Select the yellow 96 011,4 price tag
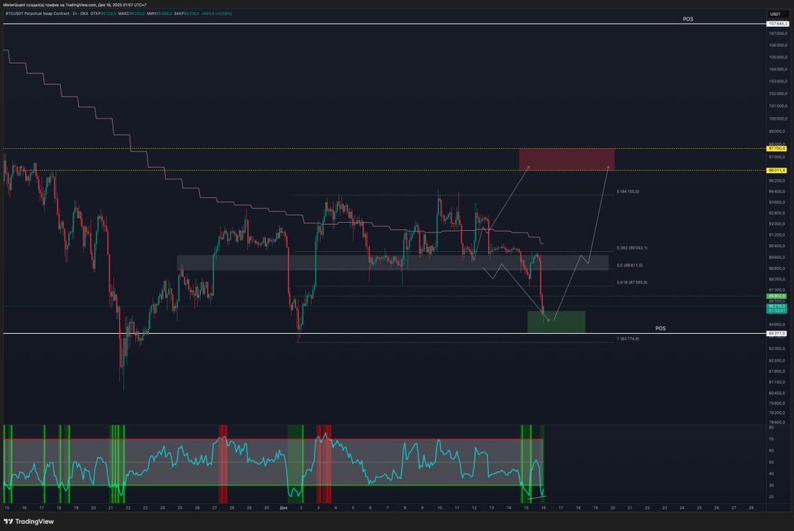The height and width of the screenshot is (531, 794). 778,171
